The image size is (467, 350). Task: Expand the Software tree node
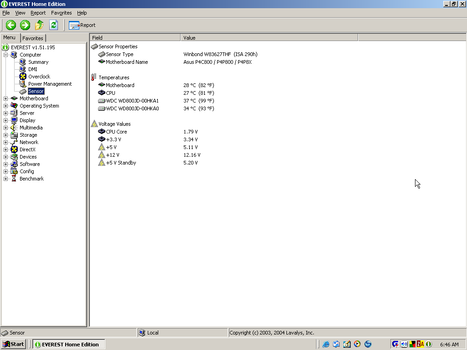click(5, 164)
